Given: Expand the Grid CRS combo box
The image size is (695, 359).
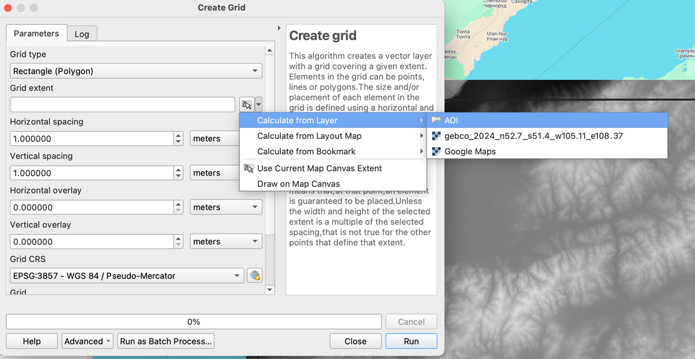Looking at the screenshot, I should tap(127, 276).
